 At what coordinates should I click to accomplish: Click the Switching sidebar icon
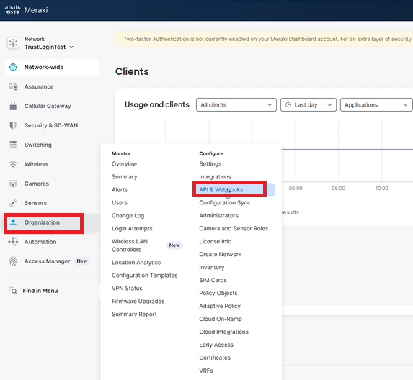coord(13,145)
